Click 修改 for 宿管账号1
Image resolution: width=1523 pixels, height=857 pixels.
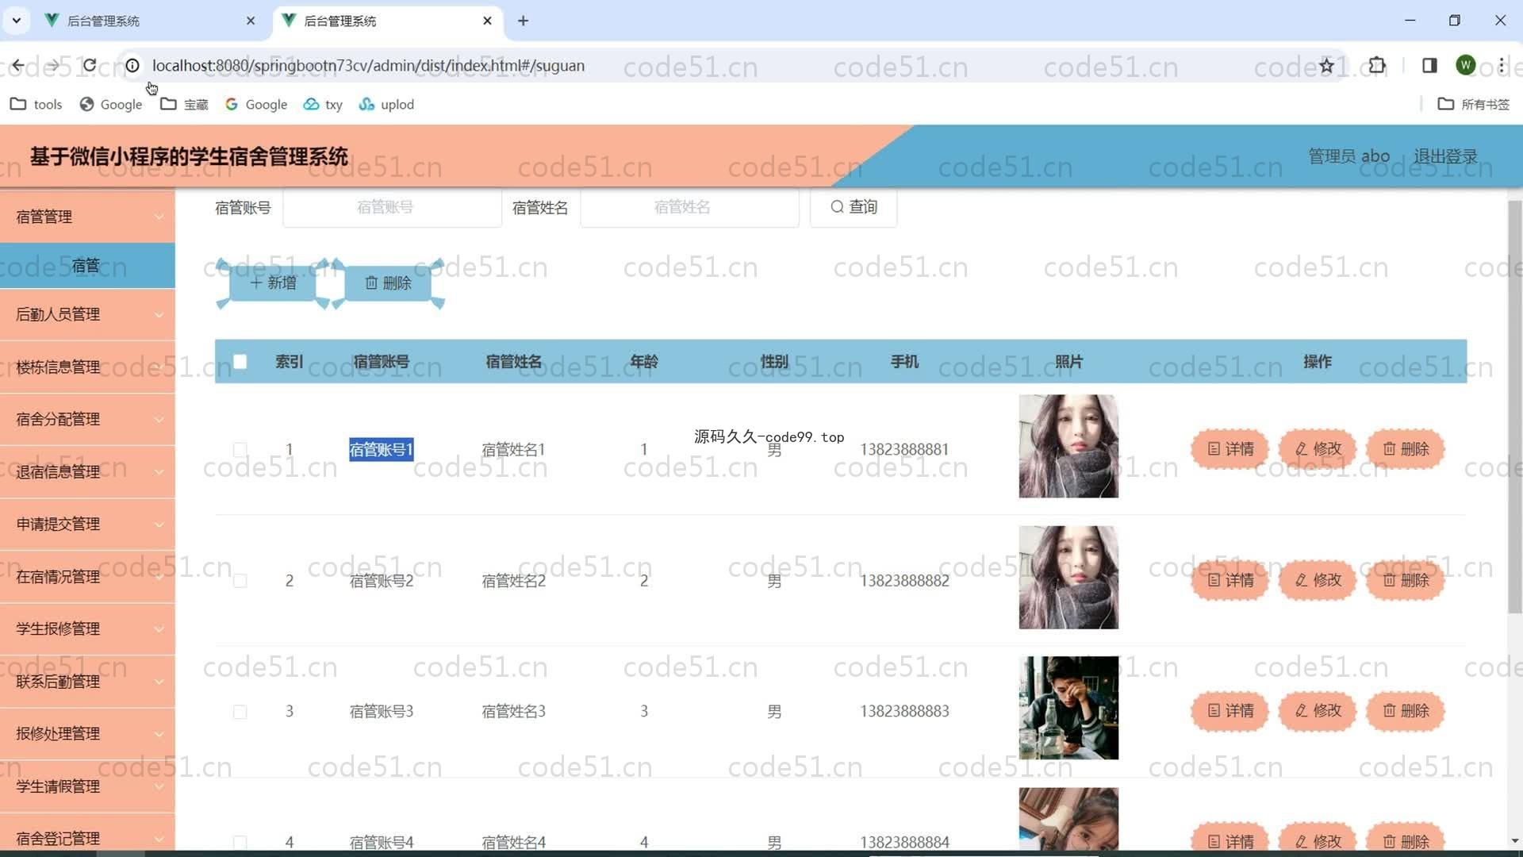[x=1318, y=449]
